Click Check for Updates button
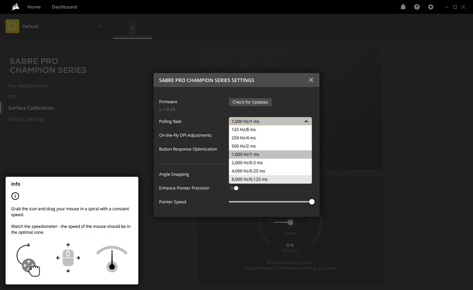The height and width of the screenshot is (290, 473). (x=250, y=102)
